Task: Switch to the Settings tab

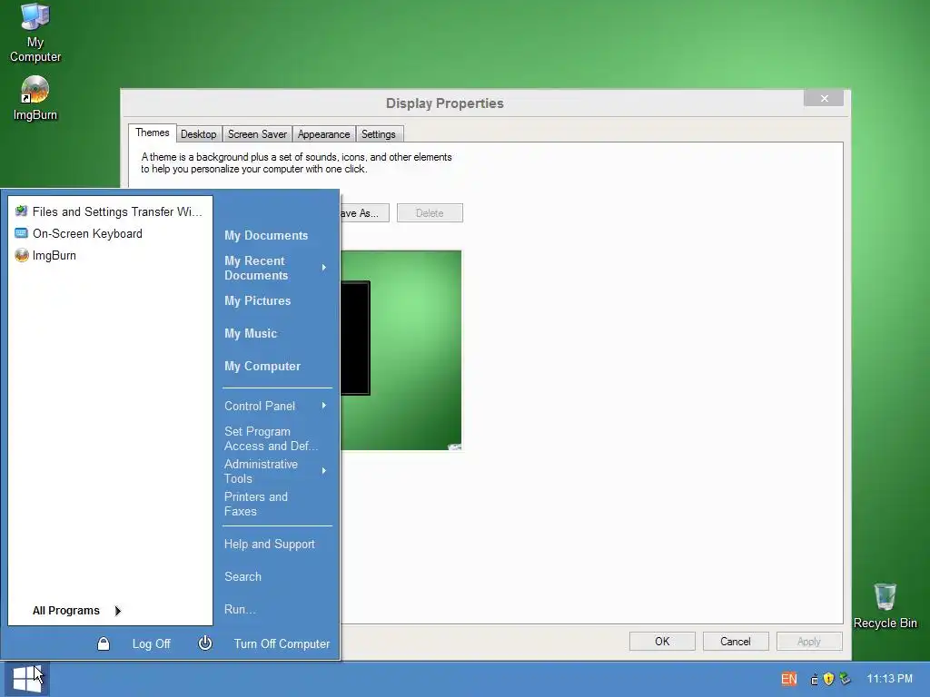Action: 379,134
